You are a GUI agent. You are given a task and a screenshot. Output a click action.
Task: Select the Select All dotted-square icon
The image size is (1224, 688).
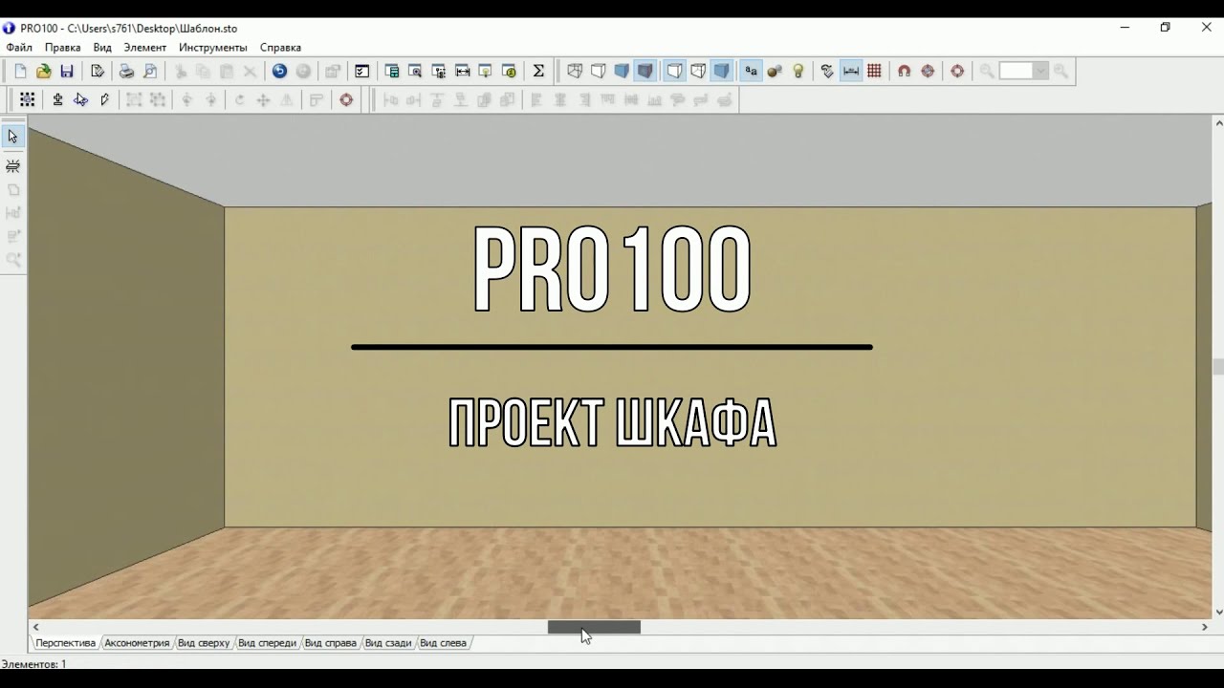(27, 99)
